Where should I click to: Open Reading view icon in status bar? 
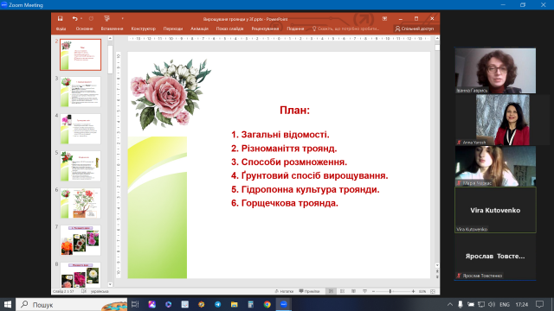pos(353,291)
